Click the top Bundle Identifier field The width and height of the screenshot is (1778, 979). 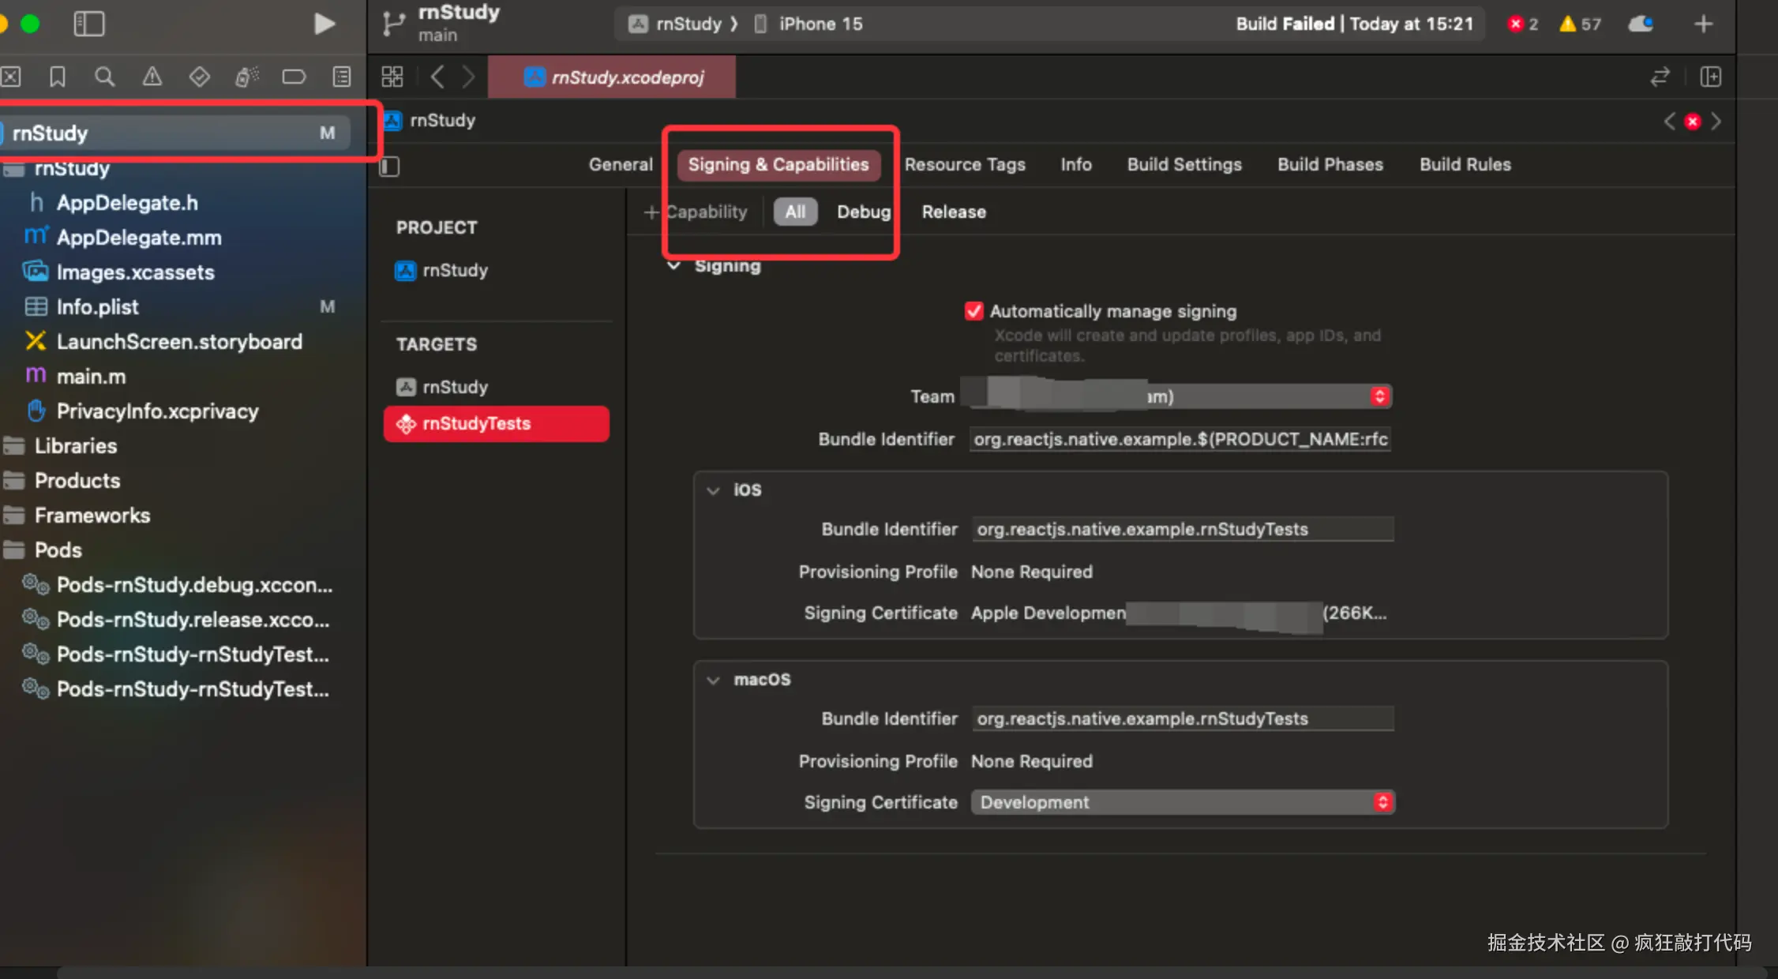point(1180,439)
